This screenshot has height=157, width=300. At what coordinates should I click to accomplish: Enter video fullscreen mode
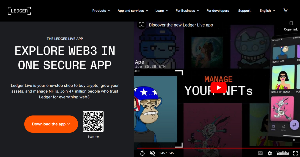tap(295, 153)
